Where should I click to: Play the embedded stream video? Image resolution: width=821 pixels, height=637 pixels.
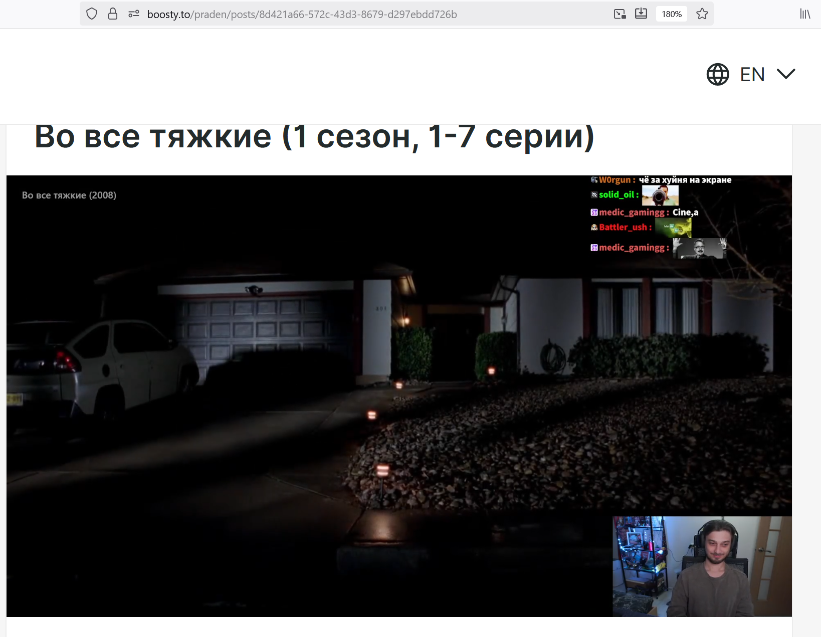tap(399, 396)
